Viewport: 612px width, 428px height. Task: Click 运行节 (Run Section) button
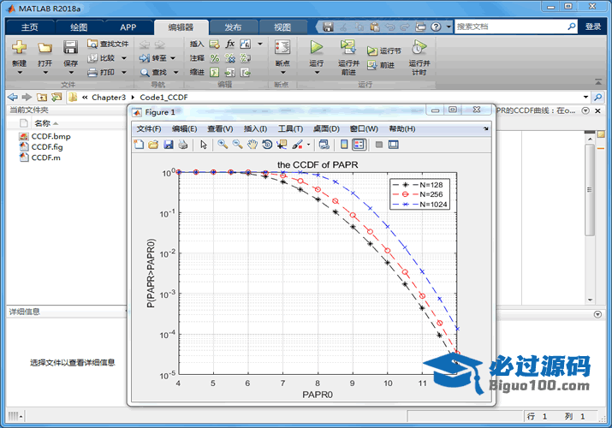tap(384, 51)
